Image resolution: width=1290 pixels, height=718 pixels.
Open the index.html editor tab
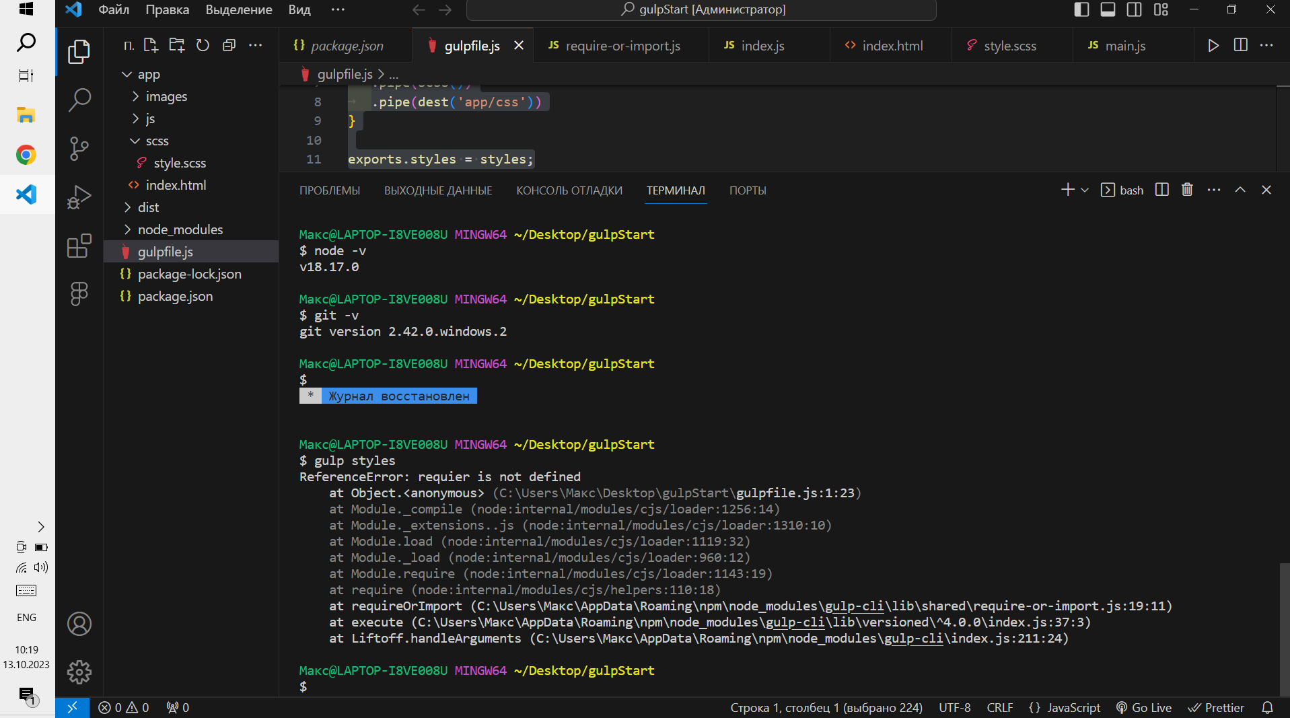[x=891, y=45]
